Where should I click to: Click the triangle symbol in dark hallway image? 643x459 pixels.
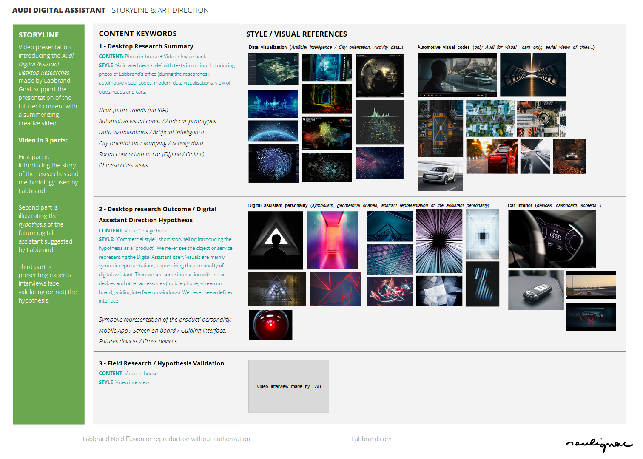pyautogui.click(x=277, y=289)
